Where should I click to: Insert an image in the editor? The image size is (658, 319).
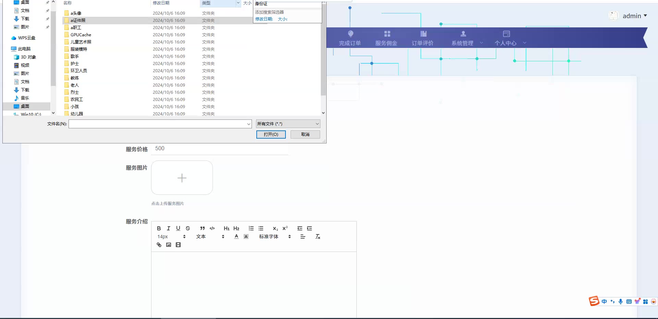(x=168, y=245)
